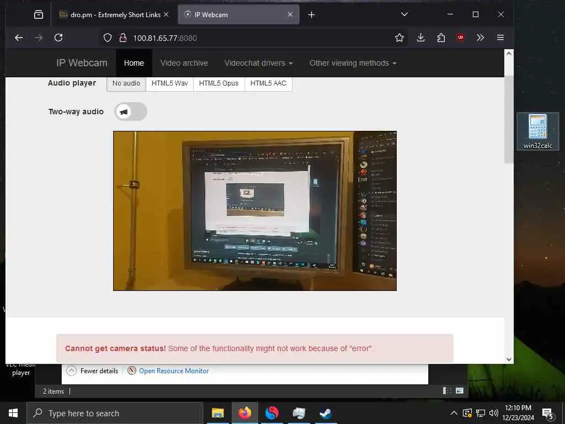
Task: Click the page vertical scrollbar thumb
Action: (509, 119)
